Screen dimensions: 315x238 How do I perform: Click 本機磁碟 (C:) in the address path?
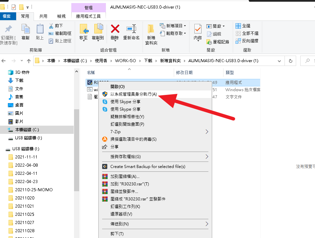(75, 61)
